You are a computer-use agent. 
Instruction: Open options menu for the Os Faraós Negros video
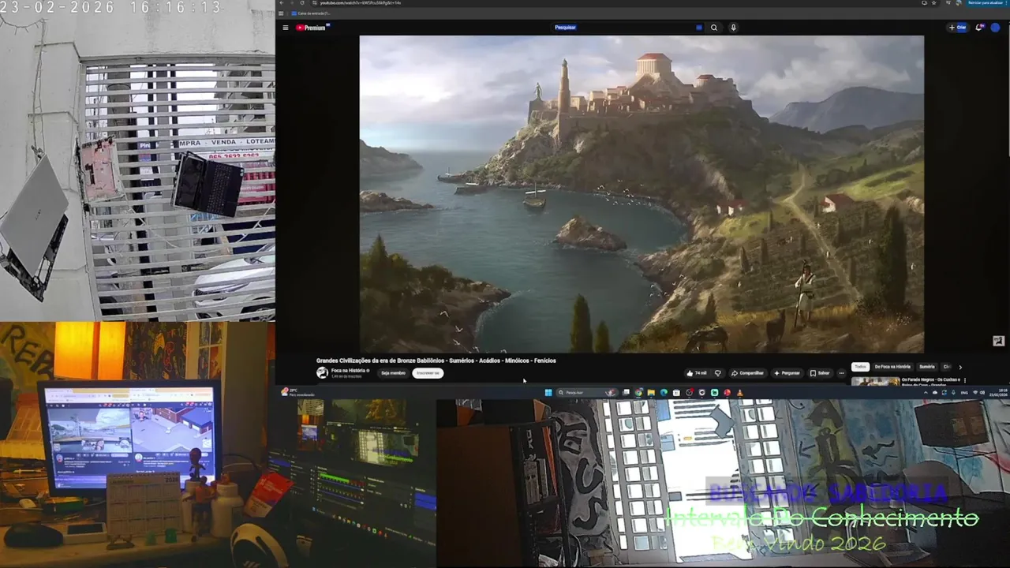tap(964, 380)
